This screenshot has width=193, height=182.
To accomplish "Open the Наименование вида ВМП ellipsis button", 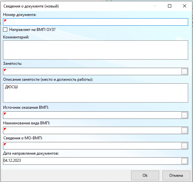I will [184, 131].
